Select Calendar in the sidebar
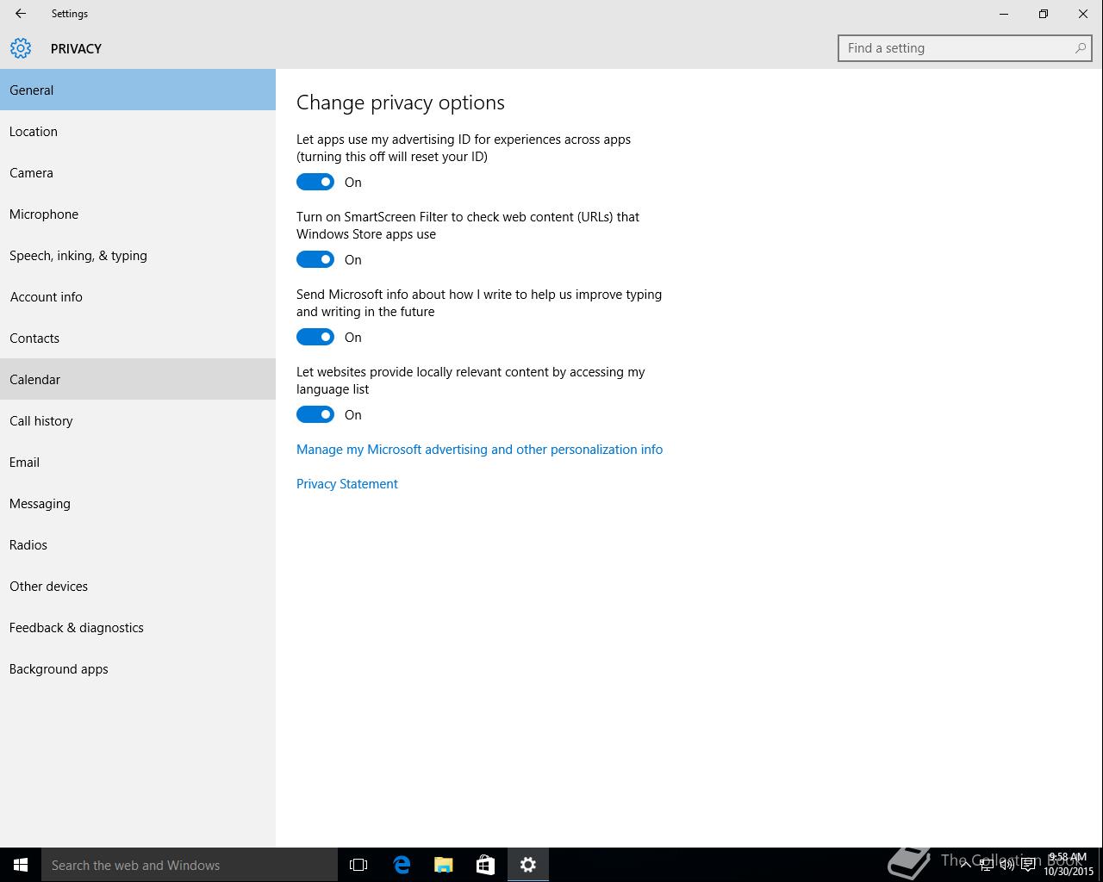Screen dimensions: 1103x882 click(138, 379)
